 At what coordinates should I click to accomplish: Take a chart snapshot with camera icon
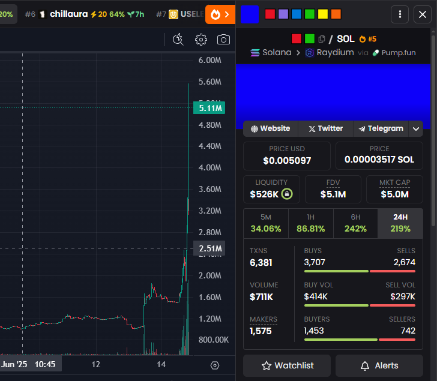click(223, 40)
